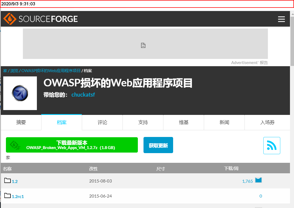Click the 家 path label below download button
Viewport: 294px width, 208px height.
8,157
